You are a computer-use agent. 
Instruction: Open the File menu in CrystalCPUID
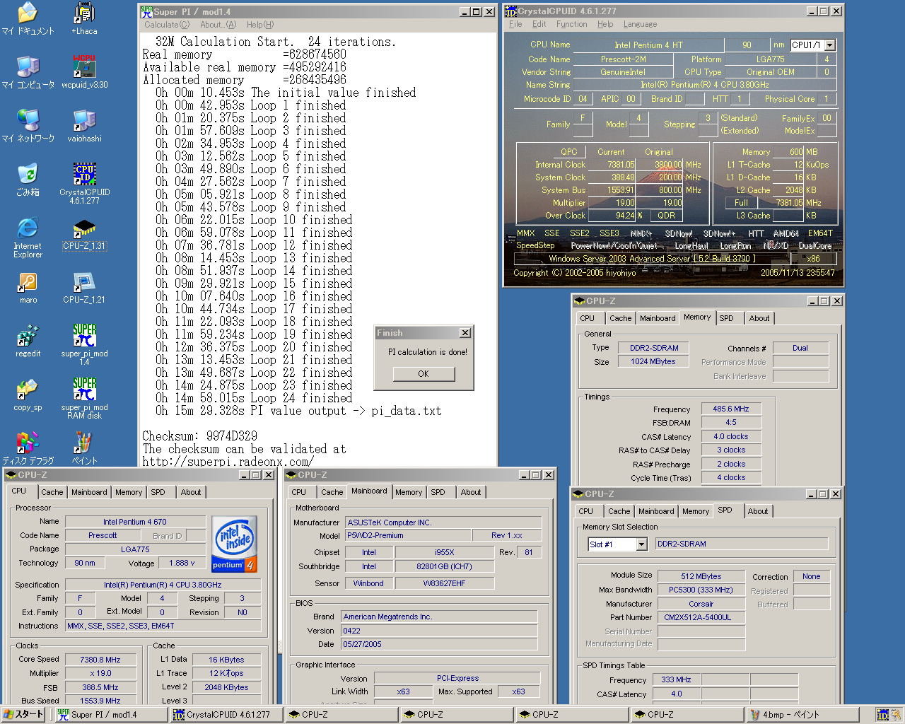[515, 24]
